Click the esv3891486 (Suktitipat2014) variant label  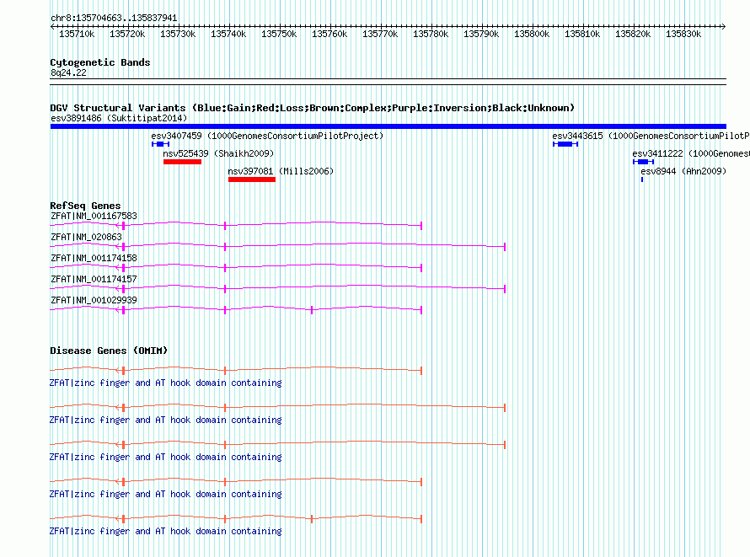pos(119,118)
